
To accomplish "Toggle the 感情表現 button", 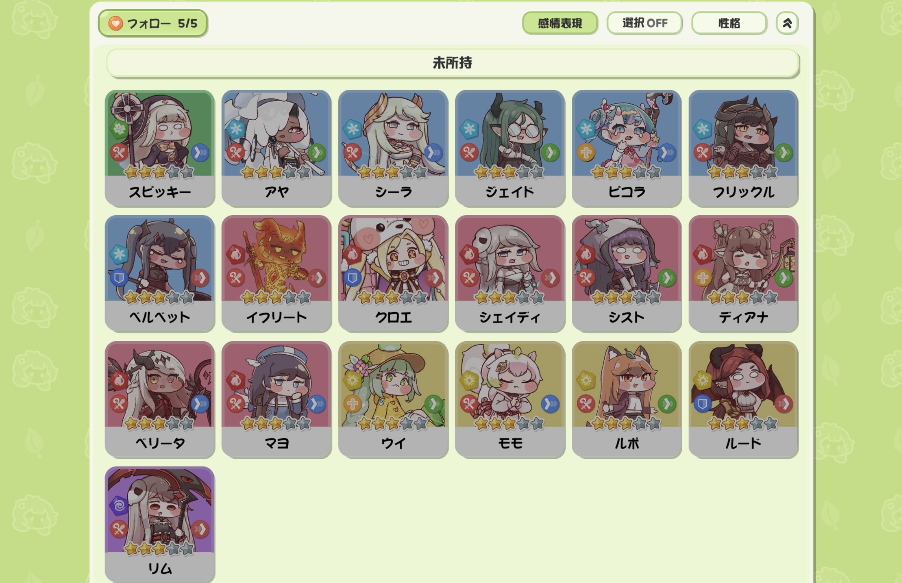I will click(560, 23).
